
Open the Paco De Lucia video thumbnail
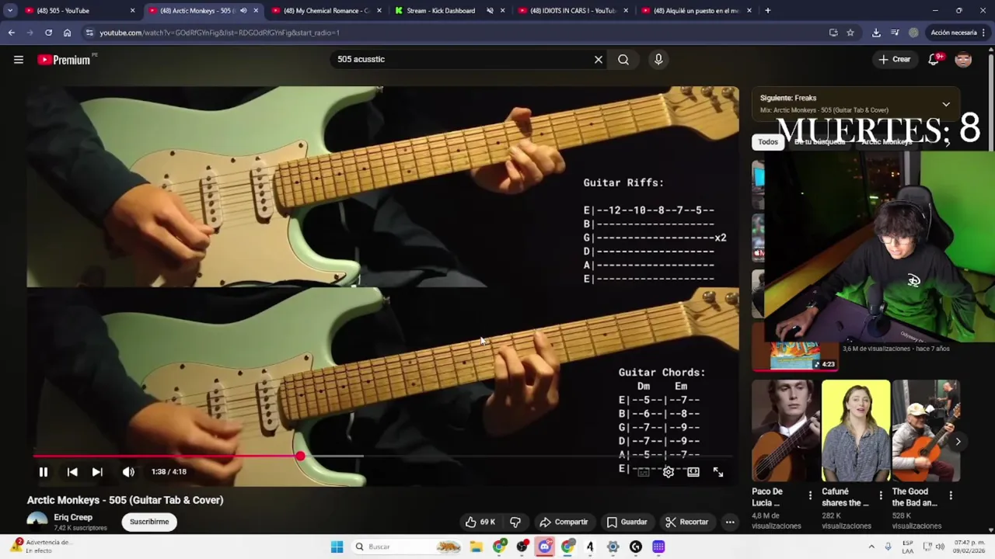tap(785, 431)
